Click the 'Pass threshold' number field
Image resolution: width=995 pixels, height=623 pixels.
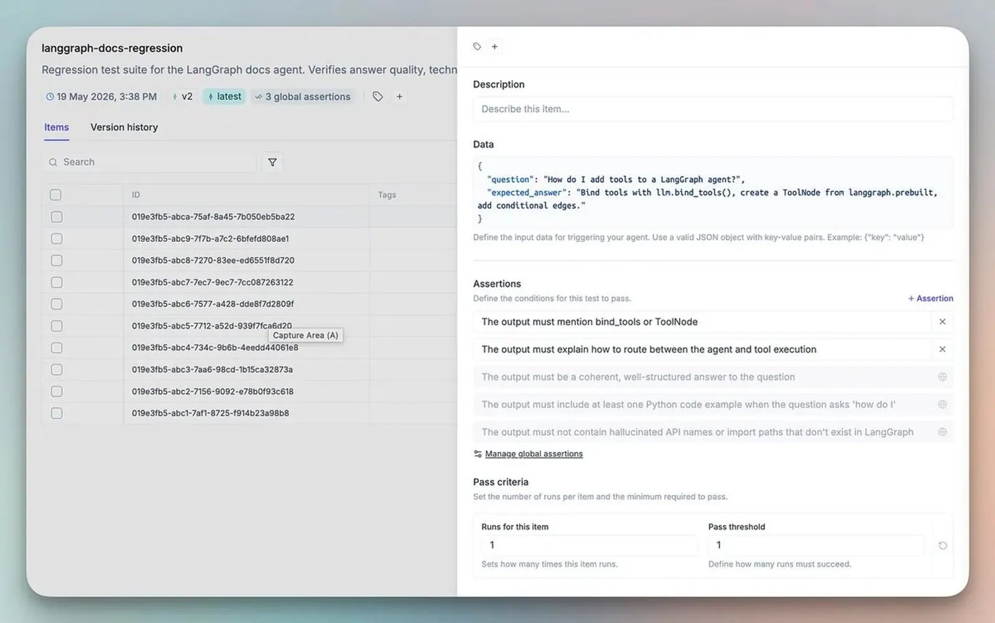coord(816,545)
